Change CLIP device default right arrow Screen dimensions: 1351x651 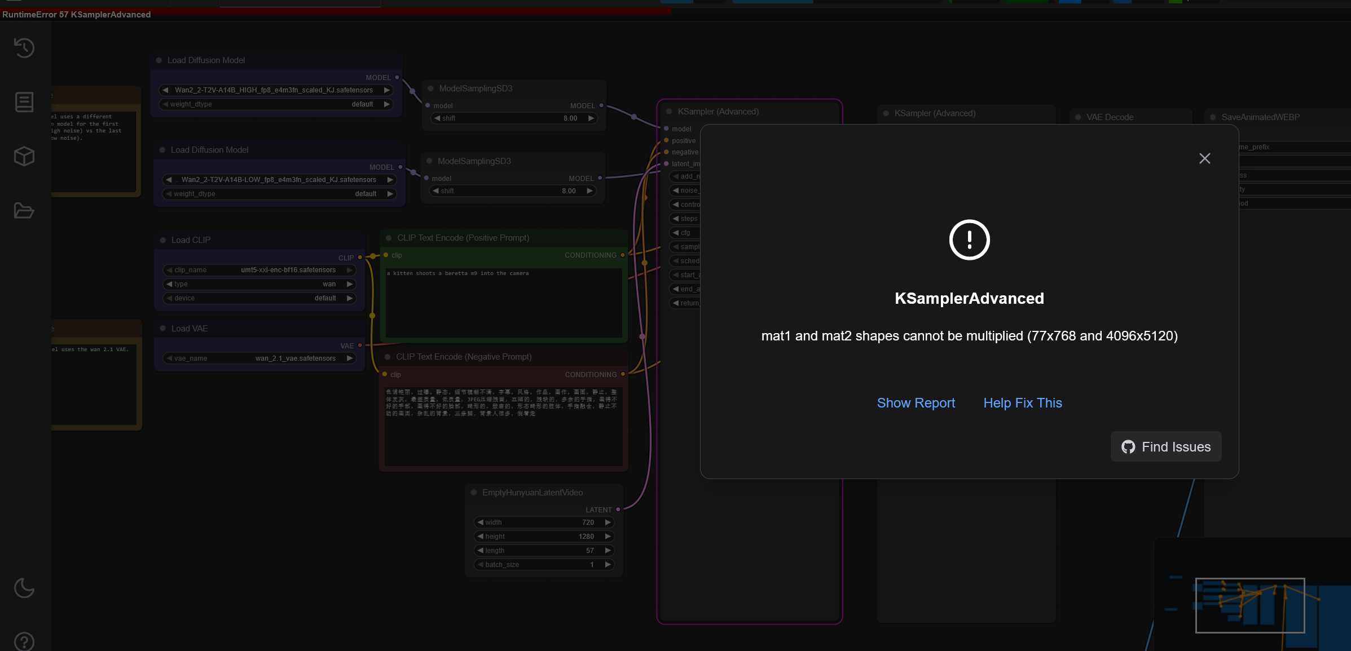click(350, 298)
